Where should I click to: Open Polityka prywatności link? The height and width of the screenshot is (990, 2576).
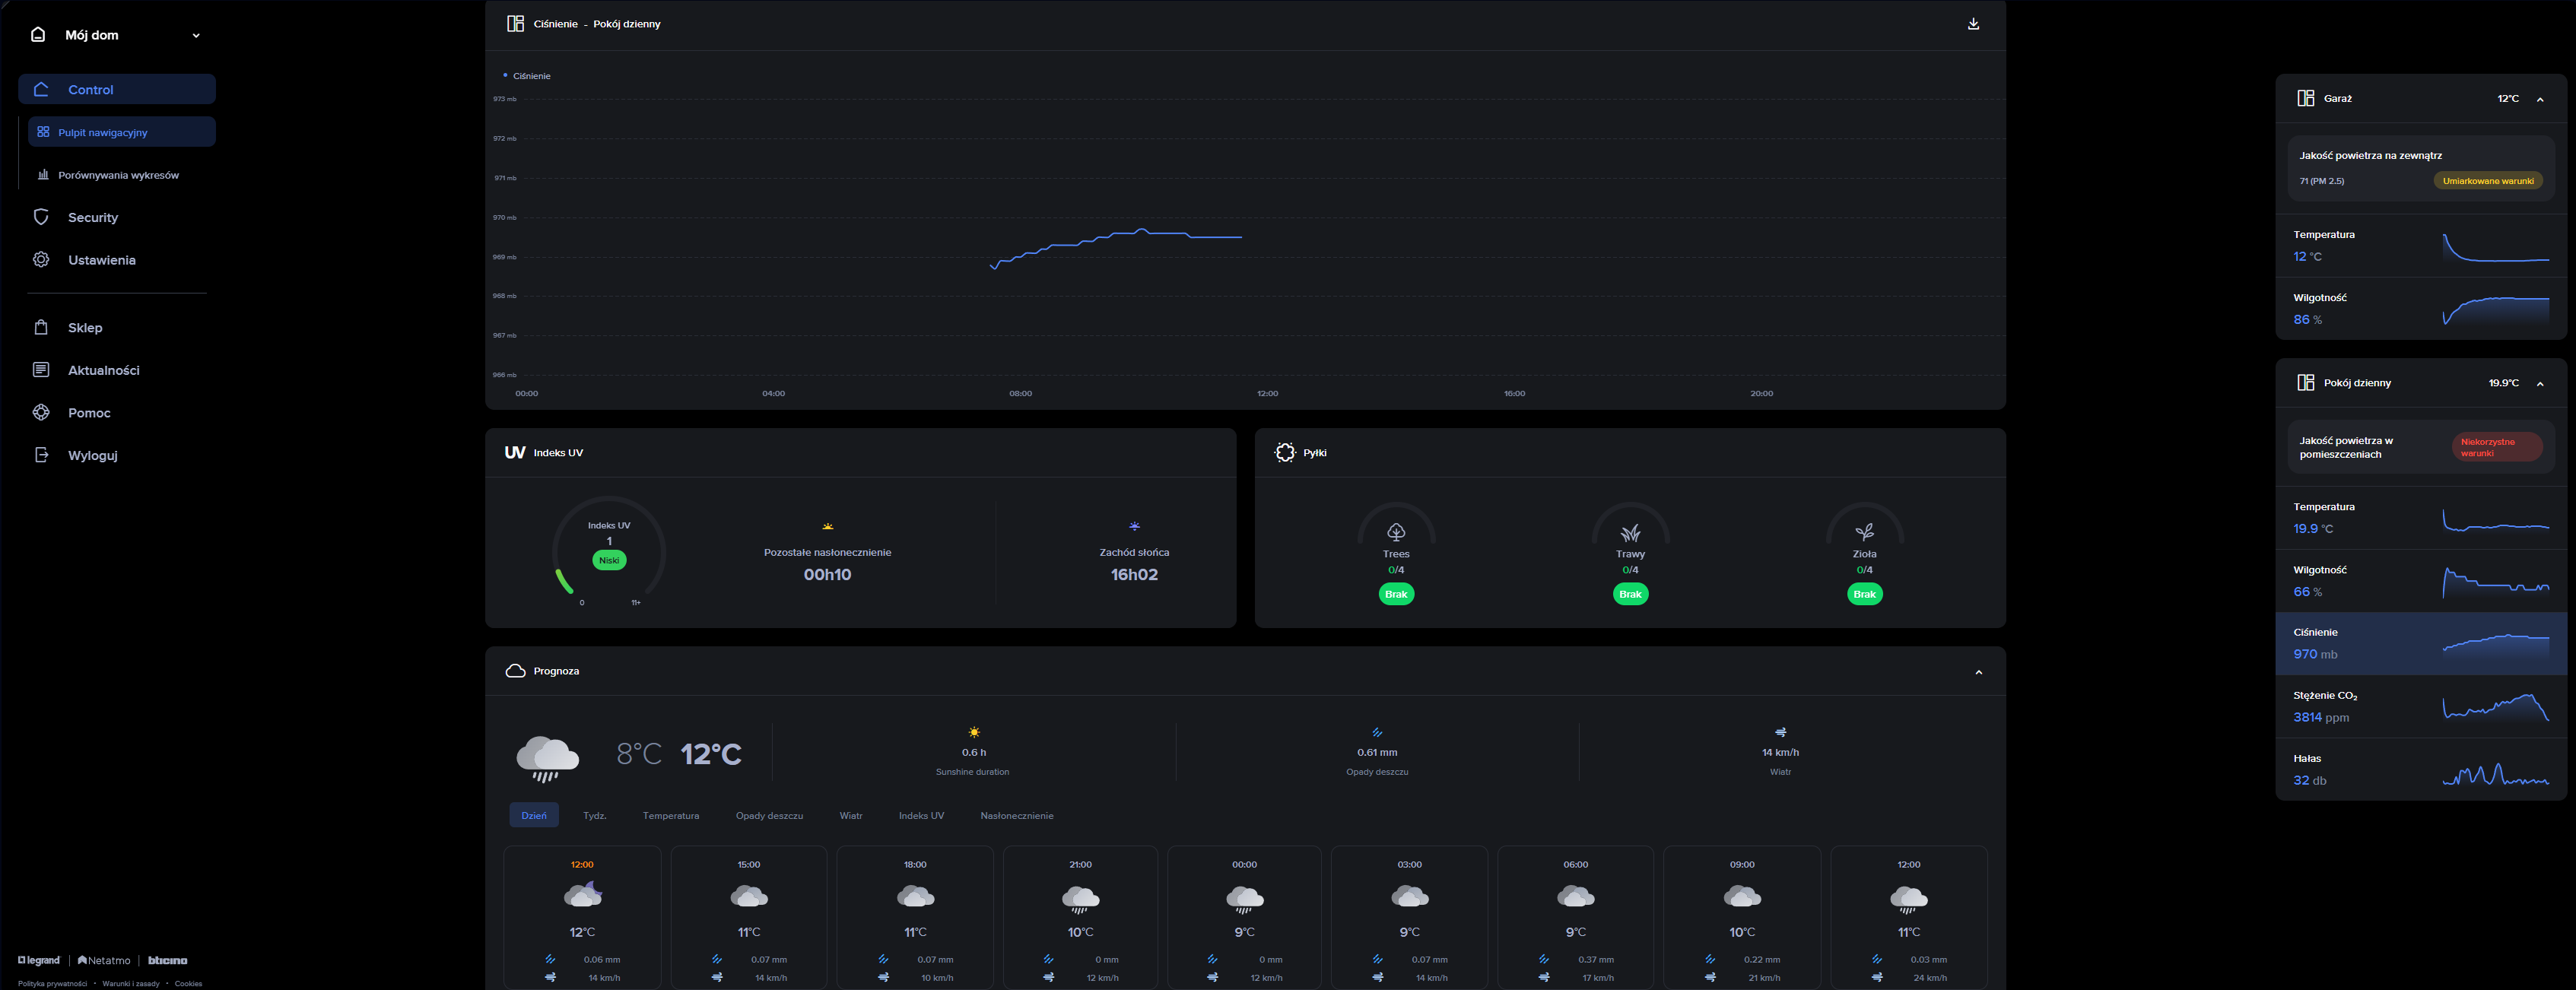52,984
